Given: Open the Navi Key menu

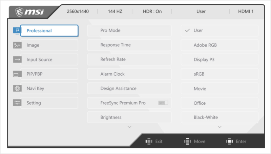Looking at the screenshot, I should [49, 88].
